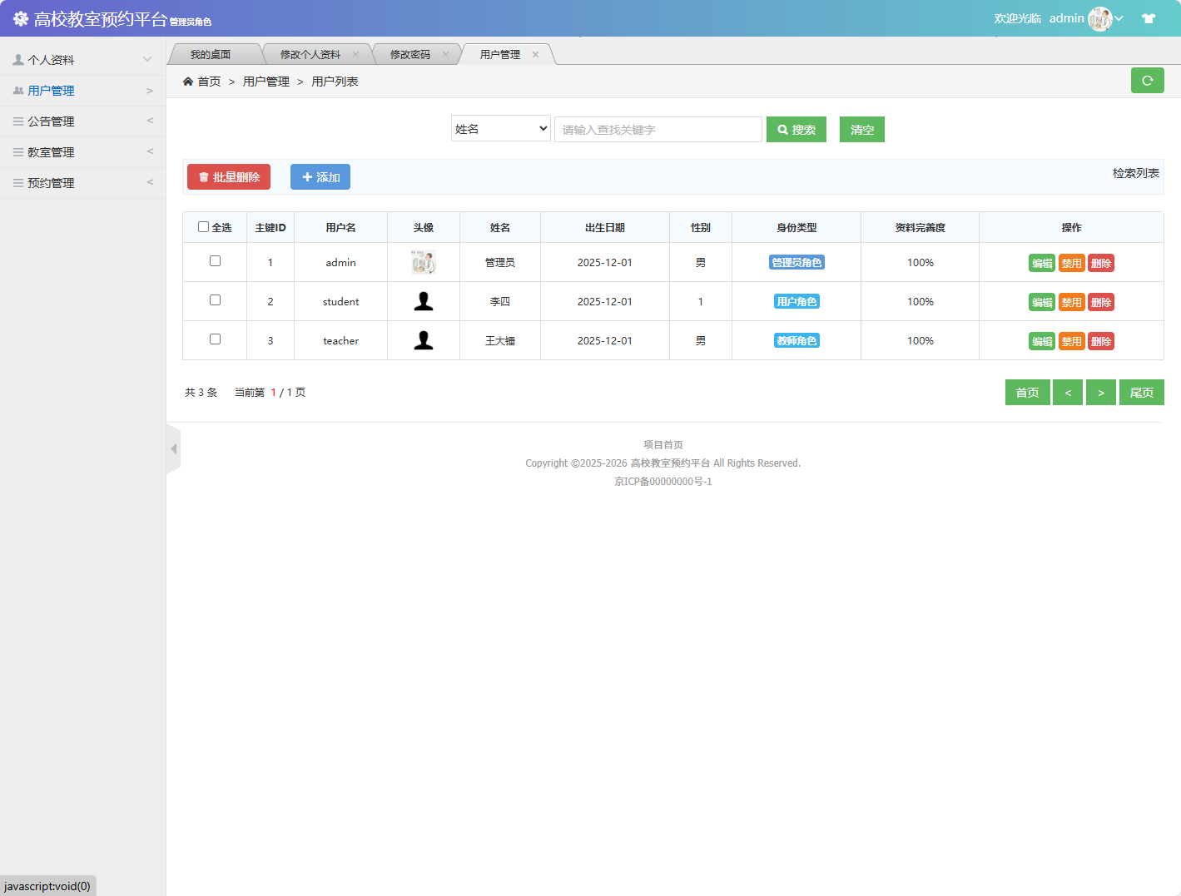Switch to the 我的桌面 tab
1181x896 pixels.
211,55
